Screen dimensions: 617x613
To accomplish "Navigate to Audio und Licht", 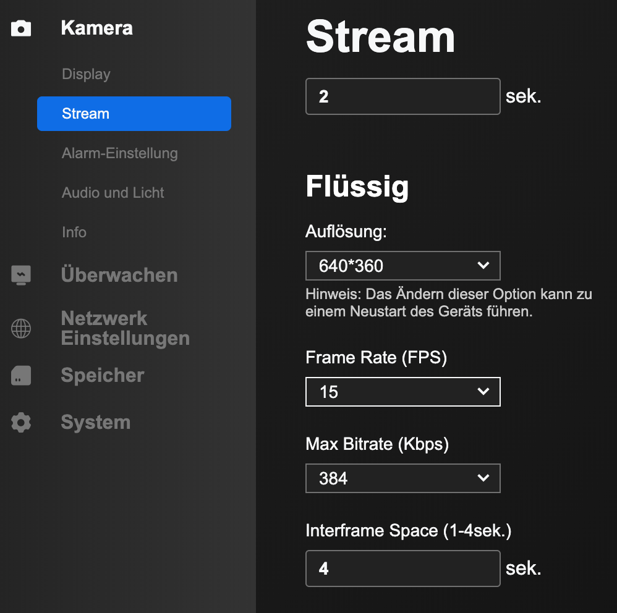I will 113,193.
